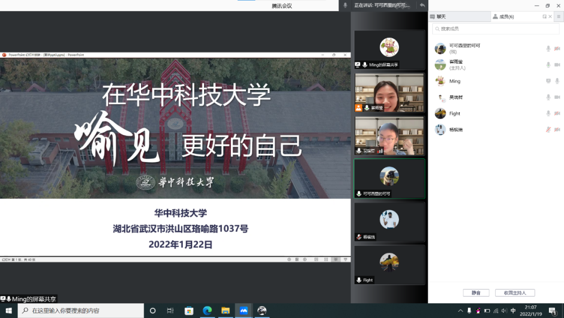
Task: Select Ming的屏幕共享 video tile
Action: click(389, 50)
